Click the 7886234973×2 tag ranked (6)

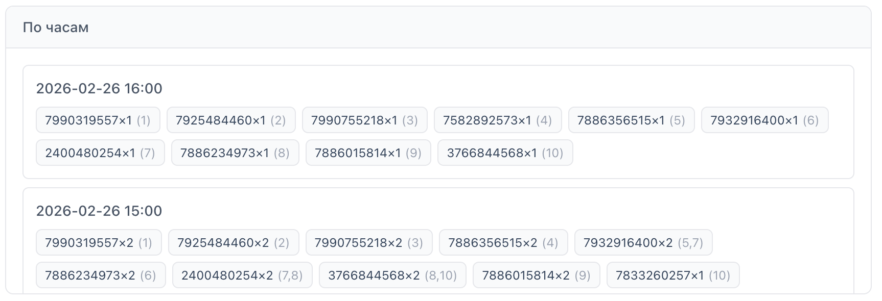pos(101,275)
